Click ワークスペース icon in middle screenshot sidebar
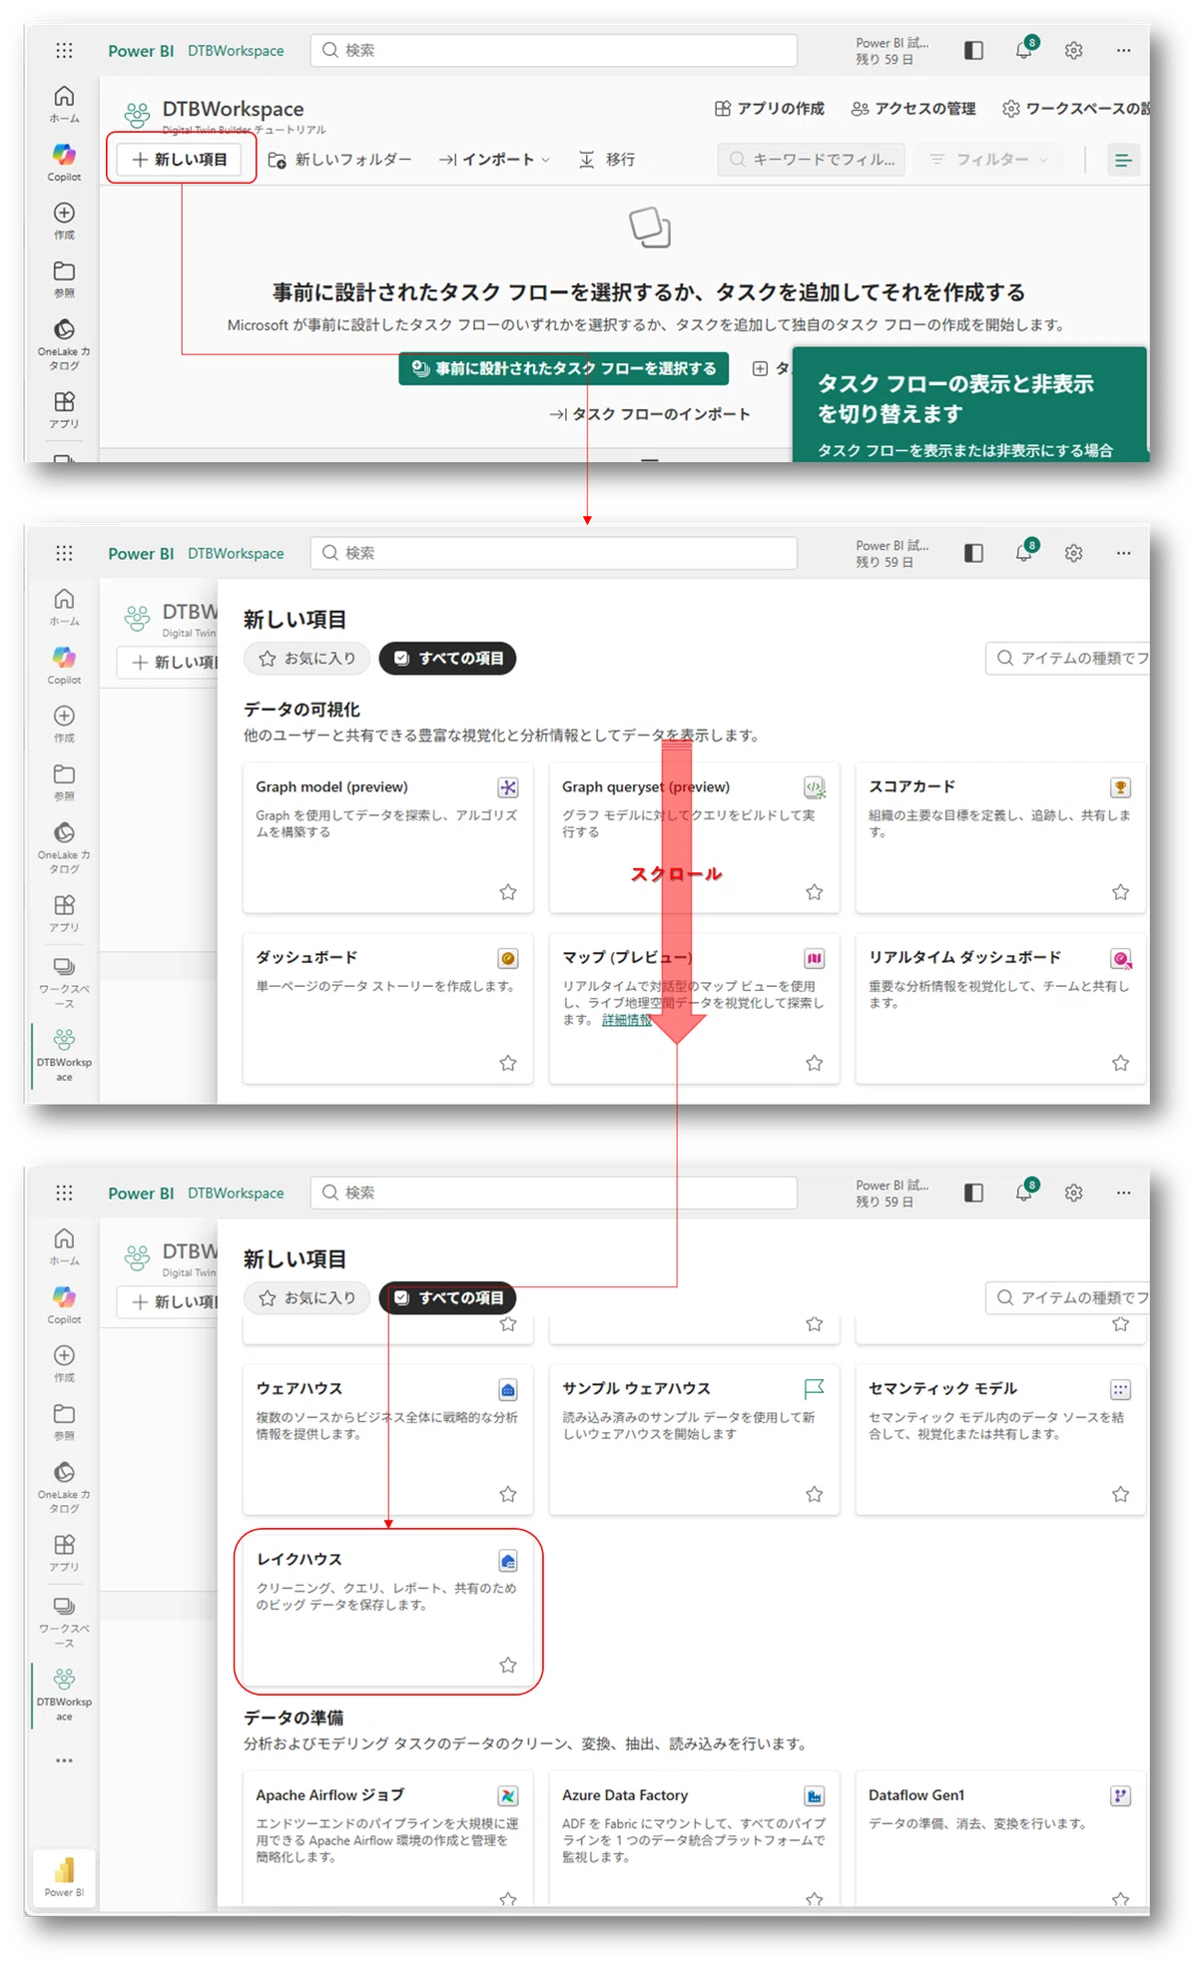Screen dimensions: 1198x1965 pos(64,967)
